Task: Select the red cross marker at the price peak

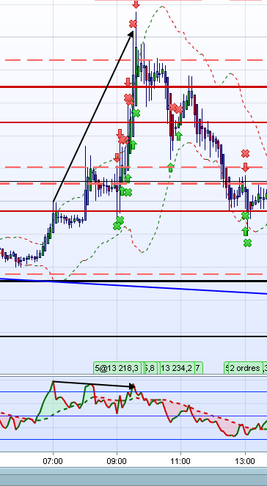Action: point(133,23)
